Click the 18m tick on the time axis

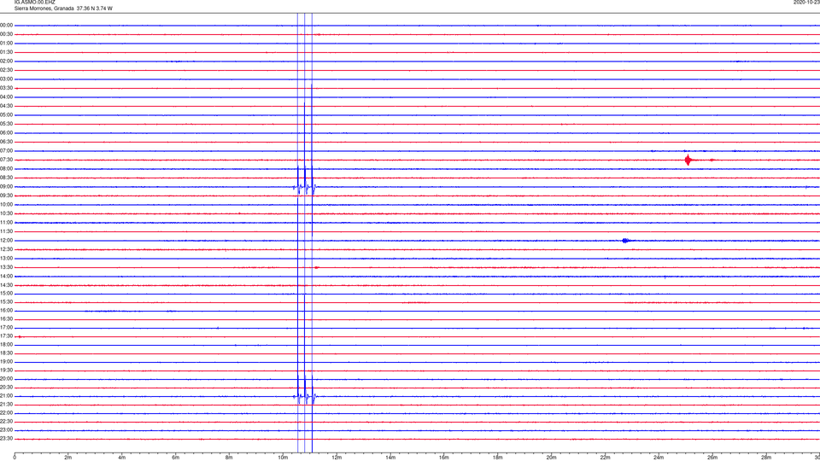coord(498,458)
